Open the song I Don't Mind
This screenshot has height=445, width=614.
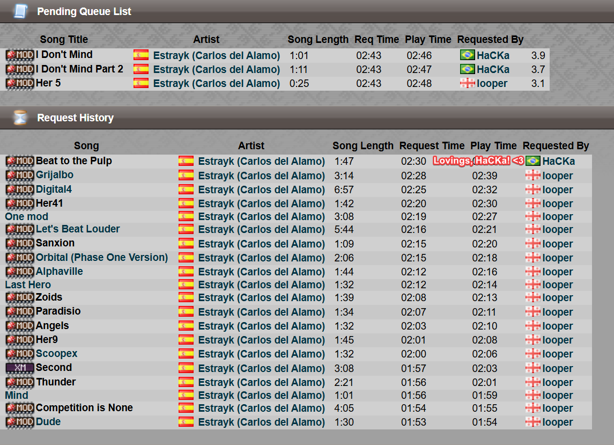pos(64,55)
